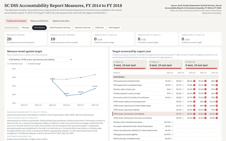Select CFSR review: physical and mental health needs
Image resolution: width=226 pixels, height=141 pixels.
click(x=166, y=105)
